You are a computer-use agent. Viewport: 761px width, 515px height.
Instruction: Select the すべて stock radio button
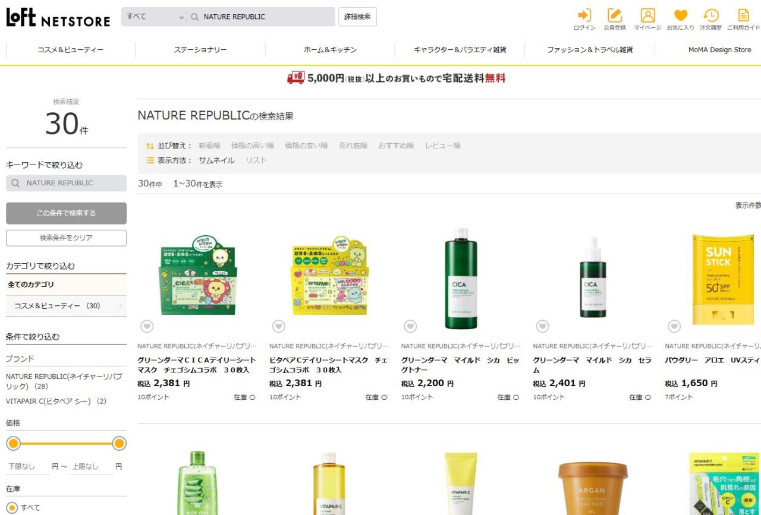[12, 508]
